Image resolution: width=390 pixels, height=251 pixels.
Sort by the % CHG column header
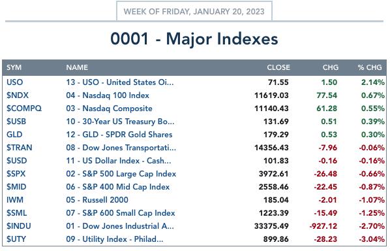point(370,67)
